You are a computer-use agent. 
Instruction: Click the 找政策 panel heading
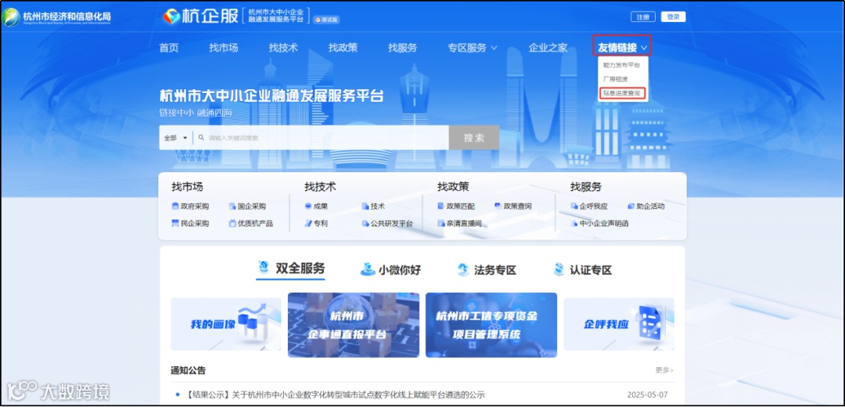[453, 186]
